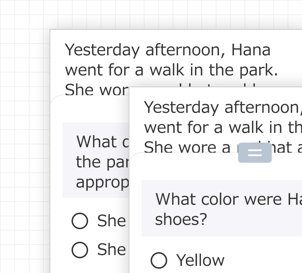The height and width of the screenshot is (273, 302).
Task: Click "Yesterday afternoon, Hana" on the back card
Action: point(167,50)
